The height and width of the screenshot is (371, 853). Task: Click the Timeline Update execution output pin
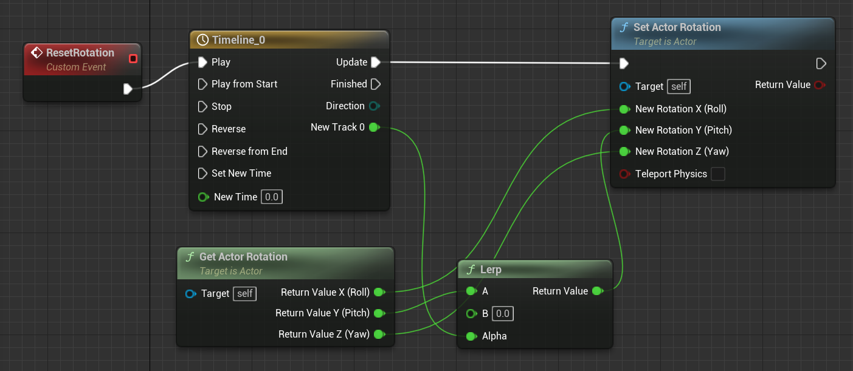point(375,62)
